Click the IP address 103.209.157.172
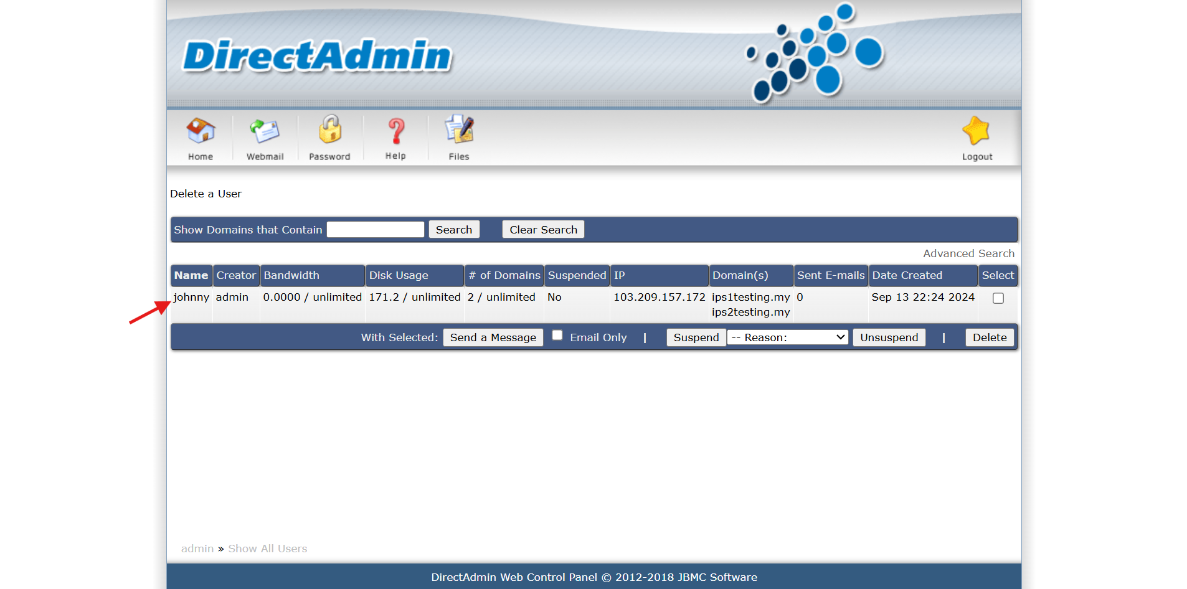 click(x=660, y=297)
